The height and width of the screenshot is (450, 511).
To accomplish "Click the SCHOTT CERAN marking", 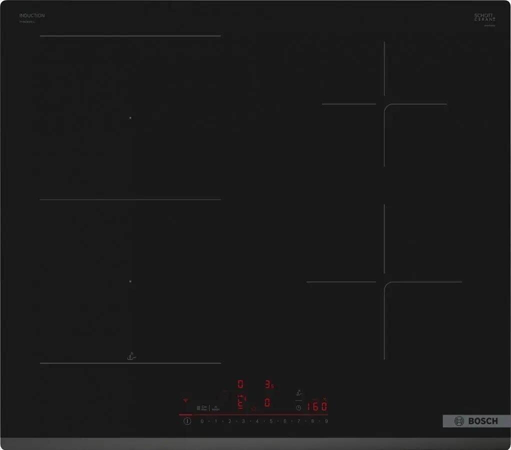I will [x=484, y=17].
